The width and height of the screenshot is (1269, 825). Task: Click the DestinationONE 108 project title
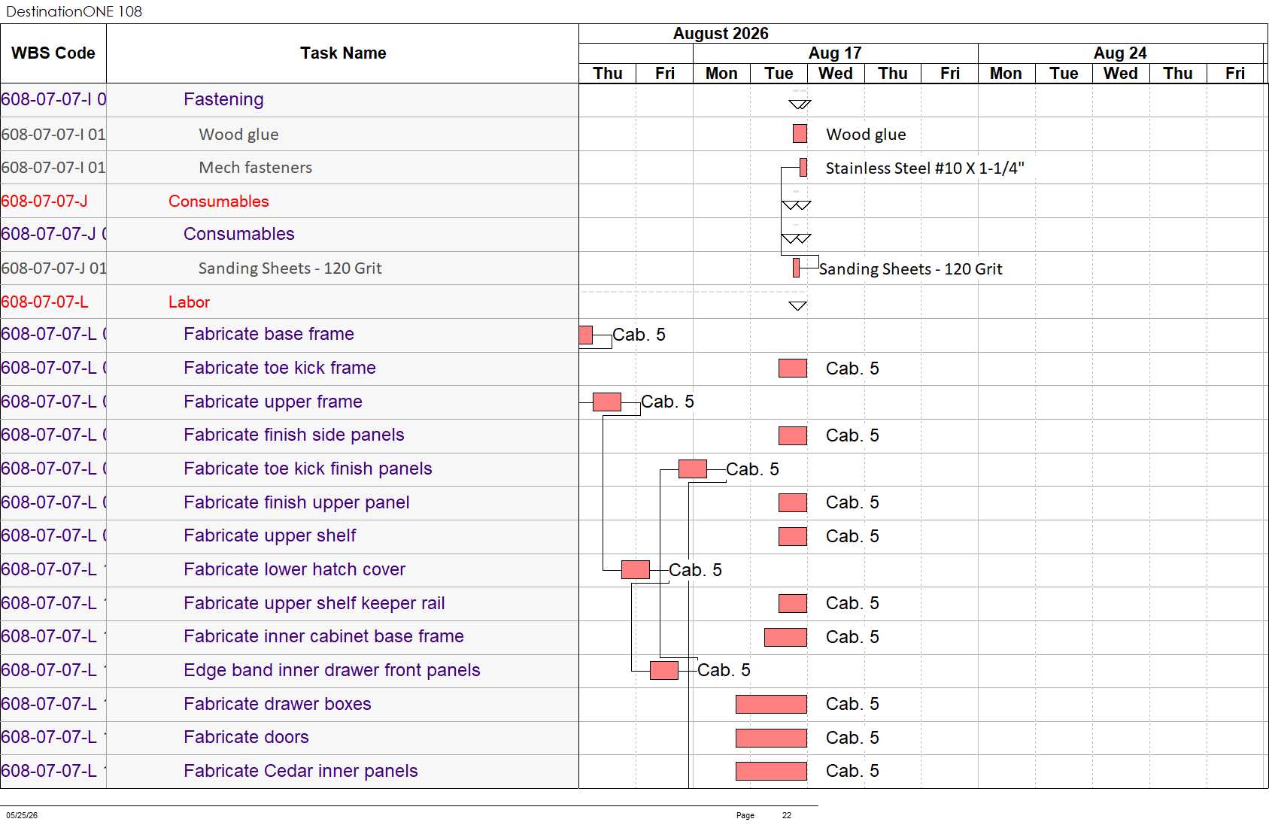(x=74, y=11)
